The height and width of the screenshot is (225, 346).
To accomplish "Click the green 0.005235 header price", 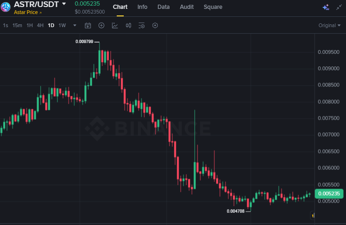I will tap(87, 4).
